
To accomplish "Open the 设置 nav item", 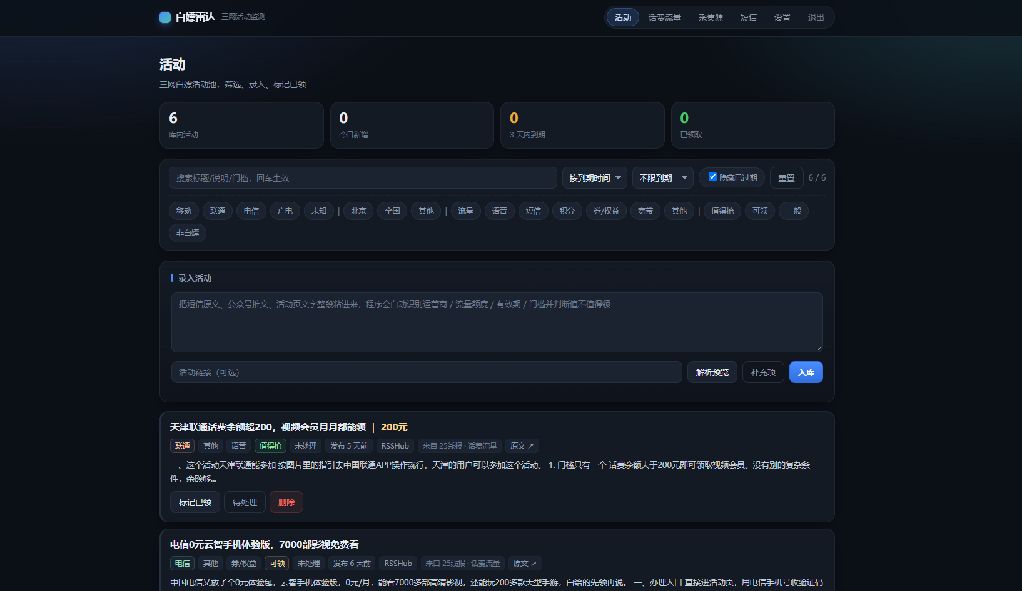I will [x=782, y=17].
